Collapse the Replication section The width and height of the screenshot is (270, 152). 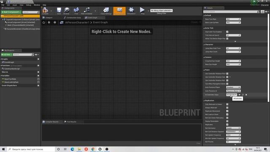[x=204, y=100]
